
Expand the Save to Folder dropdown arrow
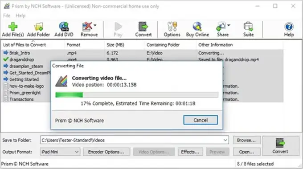(x=225, y=140)
